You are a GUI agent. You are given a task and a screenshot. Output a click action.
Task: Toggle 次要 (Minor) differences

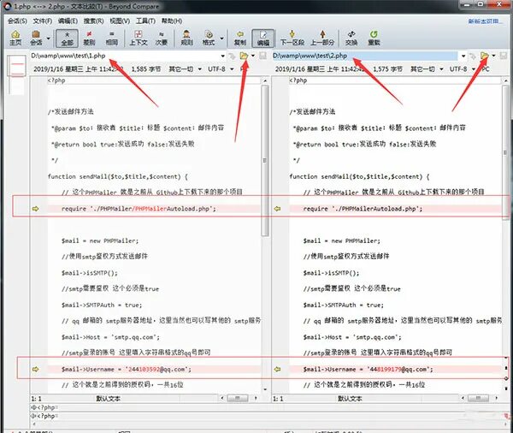162,38
